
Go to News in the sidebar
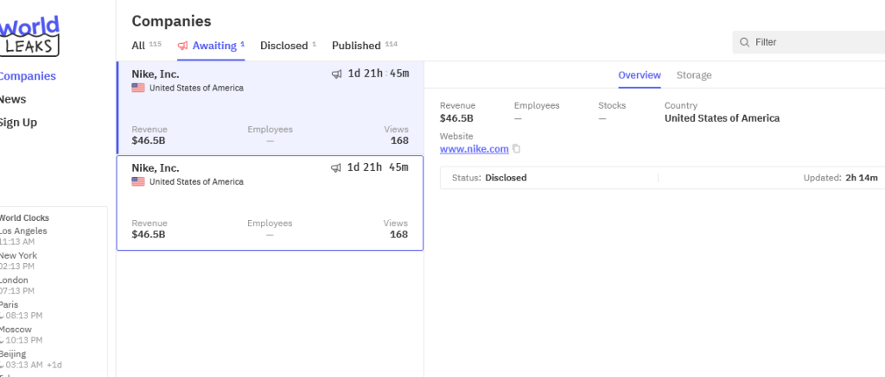point(13,99)
